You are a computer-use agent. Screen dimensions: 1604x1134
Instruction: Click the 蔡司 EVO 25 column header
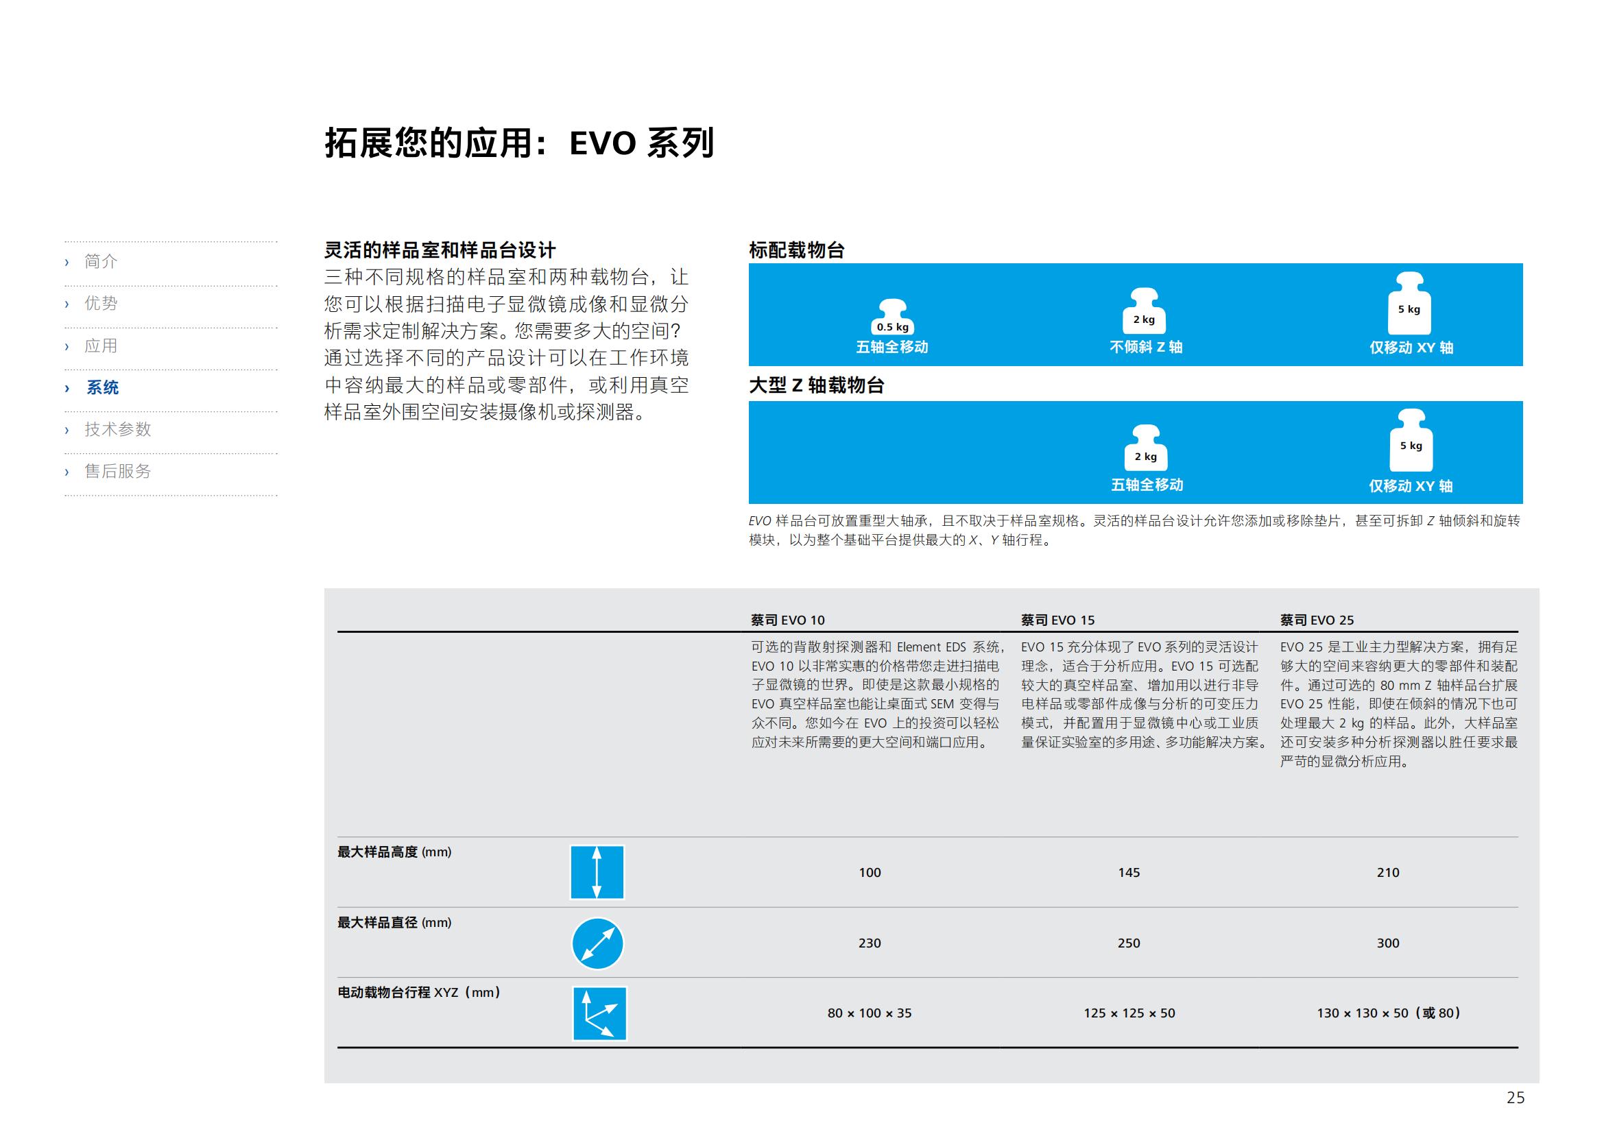[x=1317, y=620]
